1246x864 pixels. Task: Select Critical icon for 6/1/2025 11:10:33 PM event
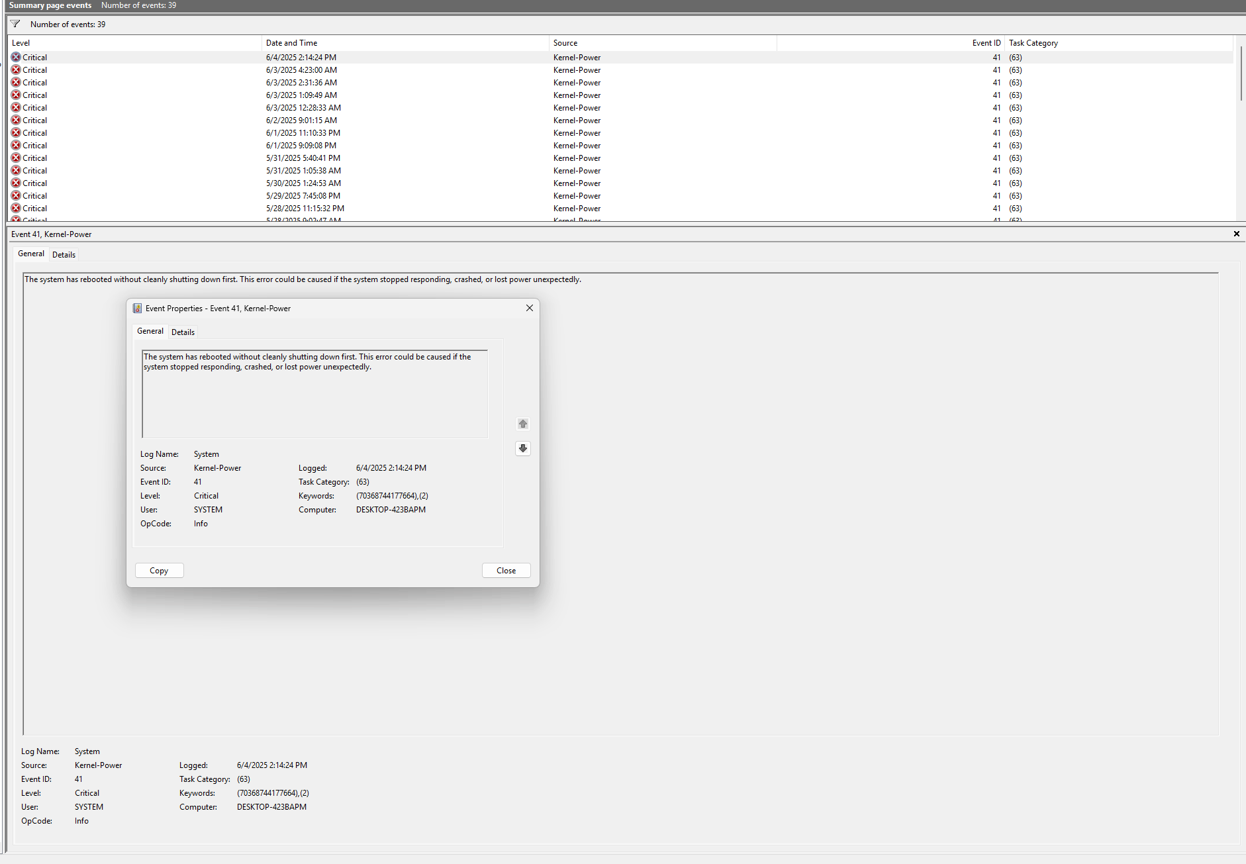pos(16,133)
